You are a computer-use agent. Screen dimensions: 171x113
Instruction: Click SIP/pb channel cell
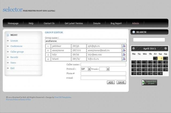point(79,46)
